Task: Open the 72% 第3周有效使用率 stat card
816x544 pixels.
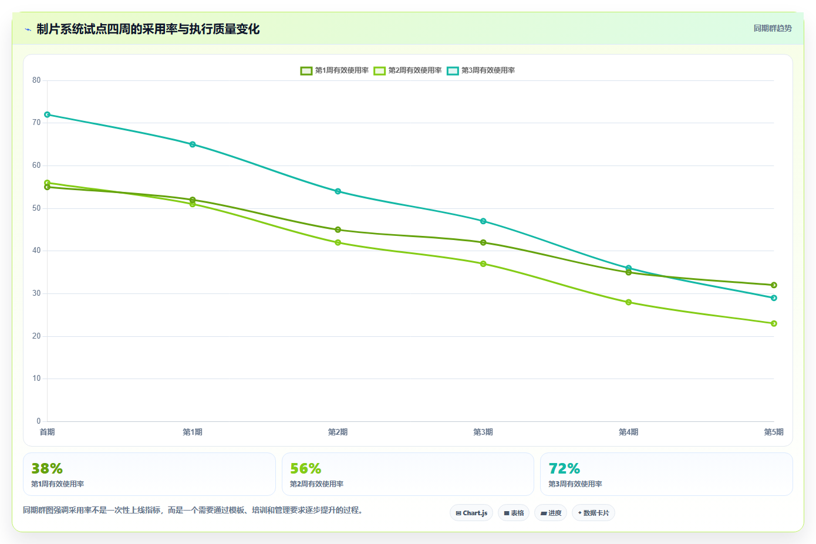Action: tap(666, 474)
